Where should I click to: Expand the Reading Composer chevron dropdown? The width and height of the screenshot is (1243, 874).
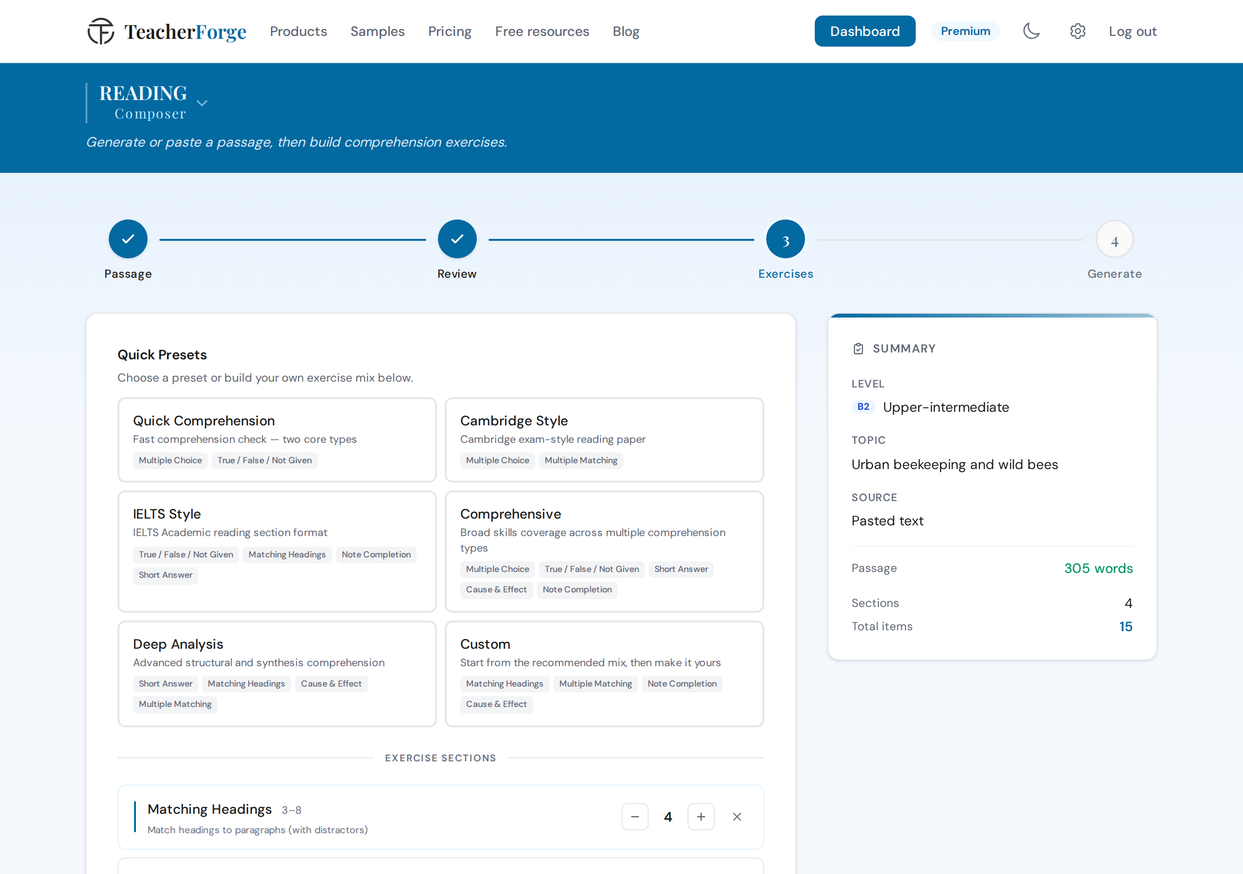pyautogui.click(x=202, y=103)
